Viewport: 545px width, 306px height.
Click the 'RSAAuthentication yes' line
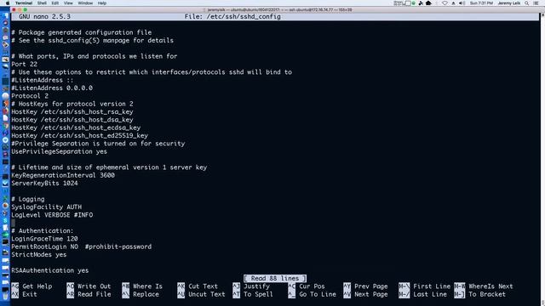pyautogui.click(x=50, y=270)
